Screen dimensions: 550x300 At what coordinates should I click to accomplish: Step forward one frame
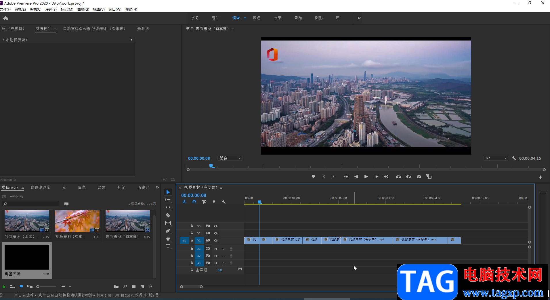[x=376, y=177]
